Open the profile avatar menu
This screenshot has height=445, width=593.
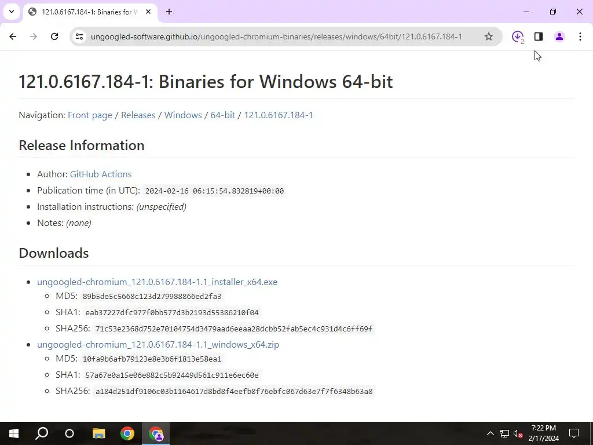(559, 37)
